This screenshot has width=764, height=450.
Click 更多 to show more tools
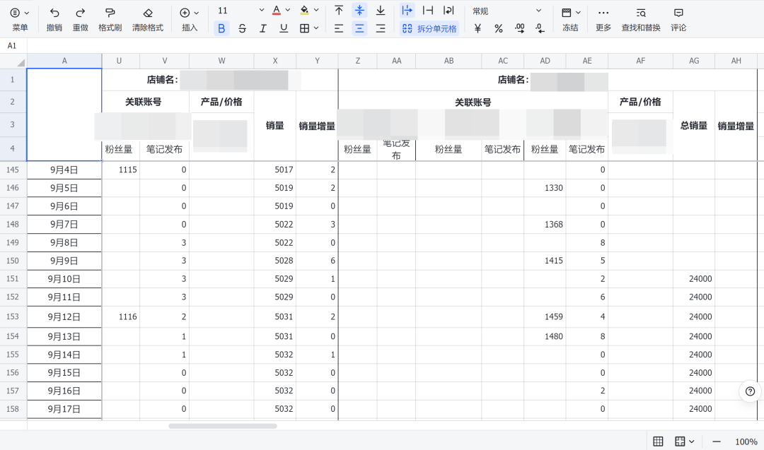pyautogui.click(x=603, y=19)
